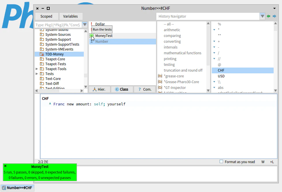
Task: Click the override arrow beside the + method
Action: click(214, 41)
